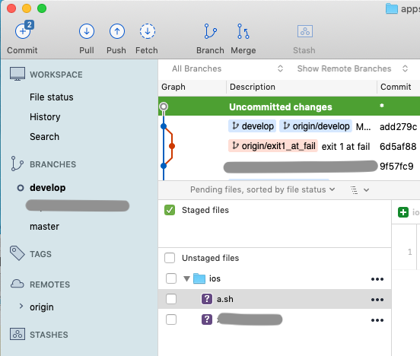Click the Commit toolbar icon

pyautogui.click(x=23, y=31)
